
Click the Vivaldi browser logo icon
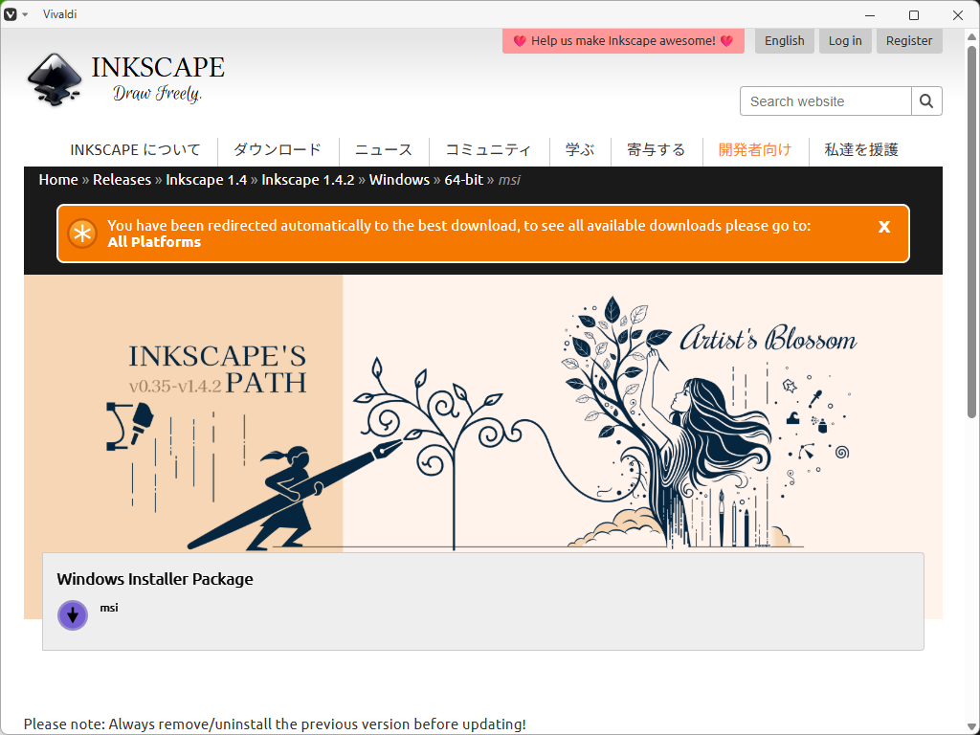point(10,13)
